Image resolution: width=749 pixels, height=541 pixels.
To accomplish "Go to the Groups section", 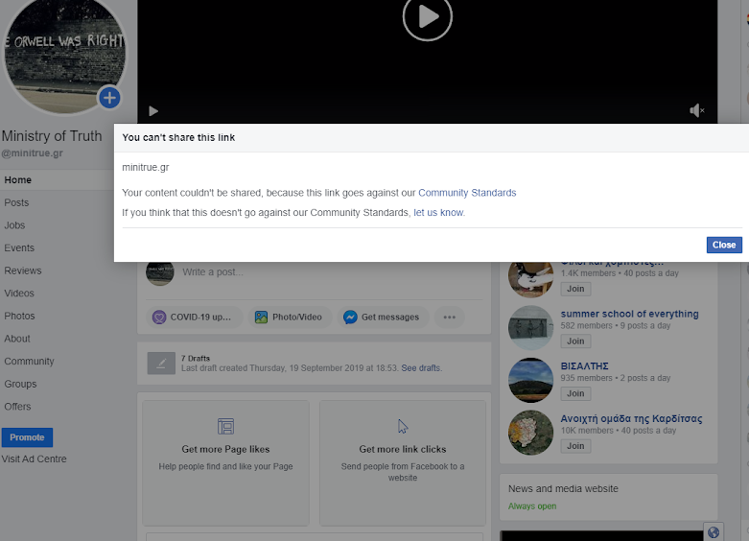I will pyautogui.click(x=20, y=384).
